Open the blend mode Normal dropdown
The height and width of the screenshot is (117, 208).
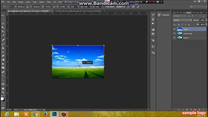(182, 20)
